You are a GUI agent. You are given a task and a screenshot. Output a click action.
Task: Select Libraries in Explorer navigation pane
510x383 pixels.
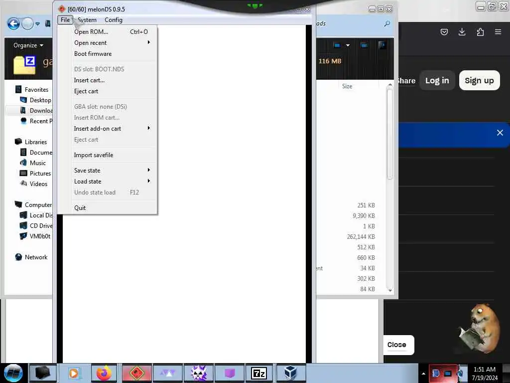coord(31,142)
